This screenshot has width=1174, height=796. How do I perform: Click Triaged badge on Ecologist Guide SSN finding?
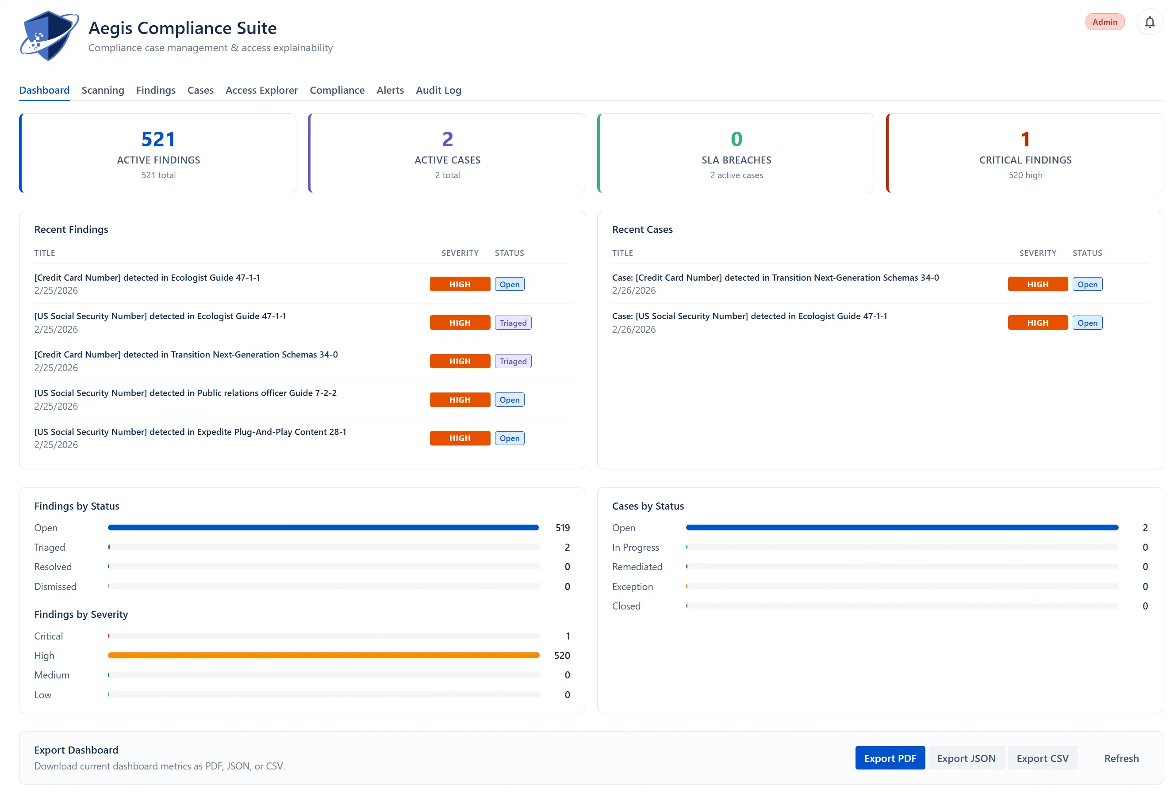[513, 323]
